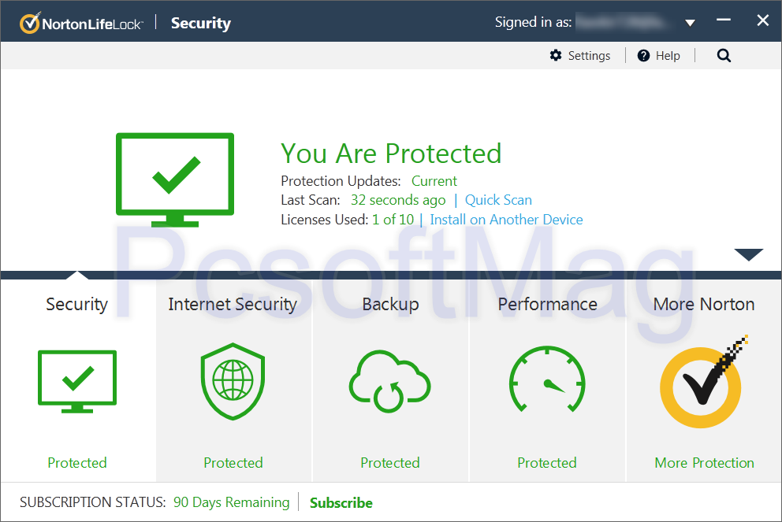Screen dimensions: 782x522
Task: Click the Help question mark icon
Action: point(643,55)
